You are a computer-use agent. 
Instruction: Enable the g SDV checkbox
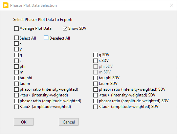[x=96, y=55]
